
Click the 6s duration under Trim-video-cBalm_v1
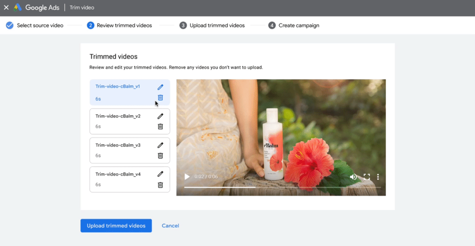click(98, 99)
